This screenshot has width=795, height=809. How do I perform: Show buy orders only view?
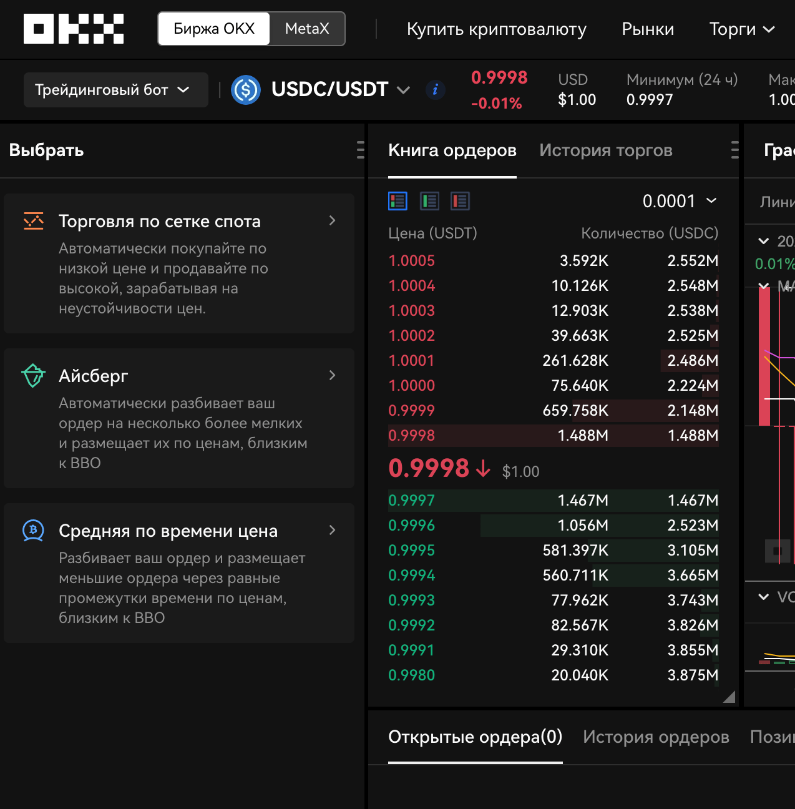(429, 201)
